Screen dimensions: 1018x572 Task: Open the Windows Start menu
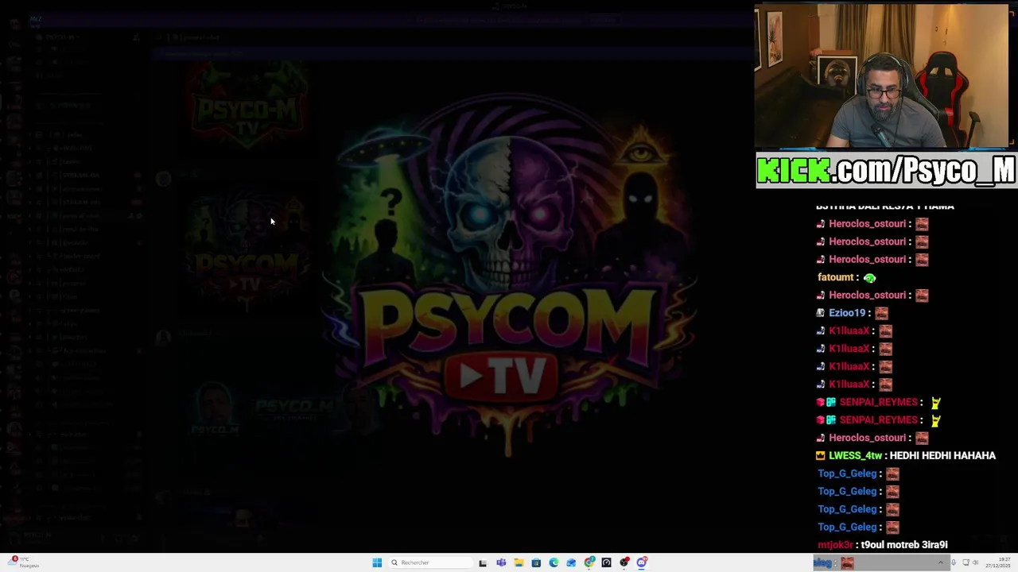pyautogui.click(x=377, y=562)
